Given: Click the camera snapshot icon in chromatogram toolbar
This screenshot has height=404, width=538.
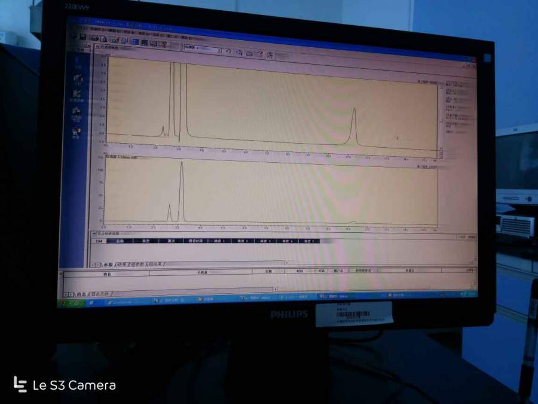Looking at the screenshot, I should coord(250,53).
